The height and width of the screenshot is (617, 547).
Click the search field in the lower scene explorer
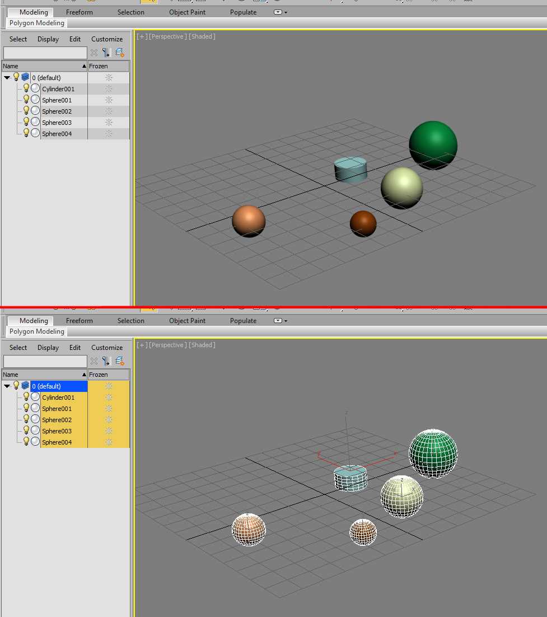(45, 361)
